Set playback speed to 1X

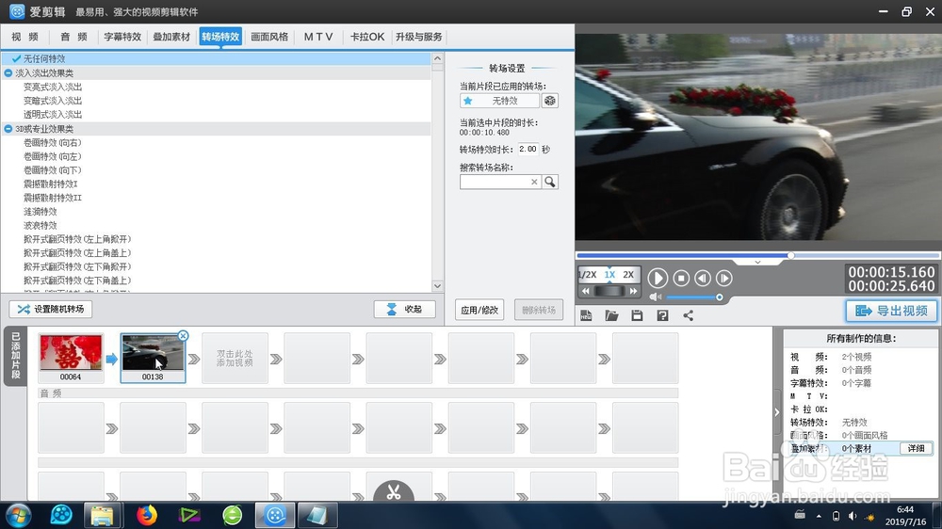609,275
